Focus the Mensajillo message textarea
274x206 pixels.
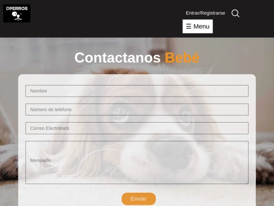tap(137, 162)
